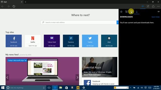Screen dimensions: 161x90
Task: Open the network icon in tray
Action: tap(138, 88)
